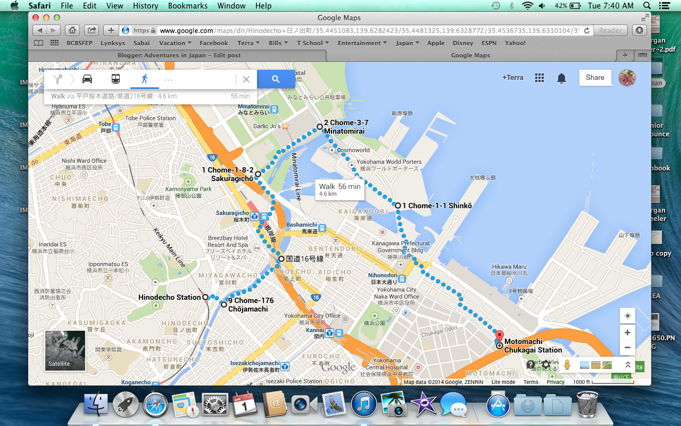
Task: Select transit directions train icon
Action: [x=115, y=79]
